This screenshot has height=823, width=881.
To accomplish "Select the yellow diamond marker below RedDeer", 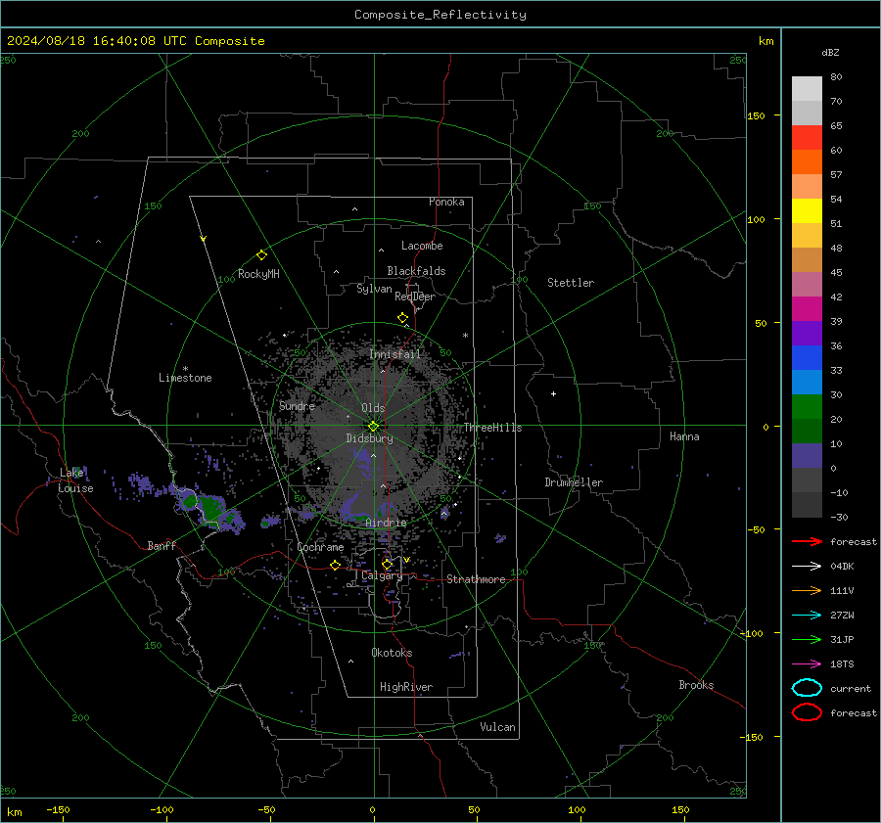I will 402,318.
